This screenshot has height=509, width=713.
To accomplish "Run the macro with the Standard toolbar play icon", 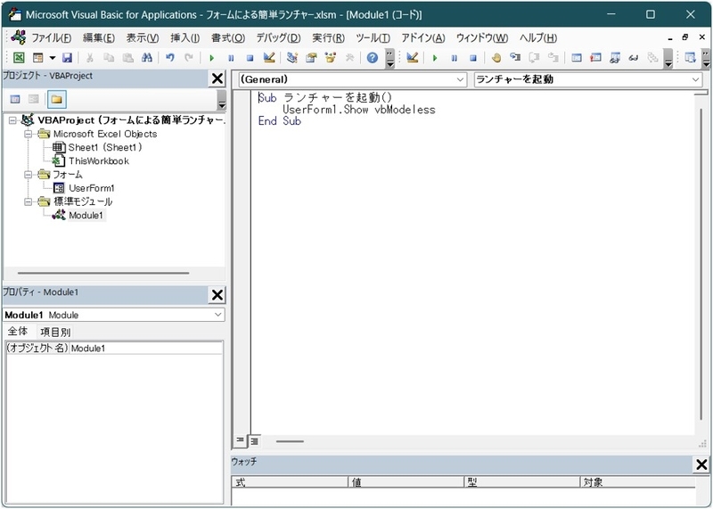I will [x=211, y=58].
